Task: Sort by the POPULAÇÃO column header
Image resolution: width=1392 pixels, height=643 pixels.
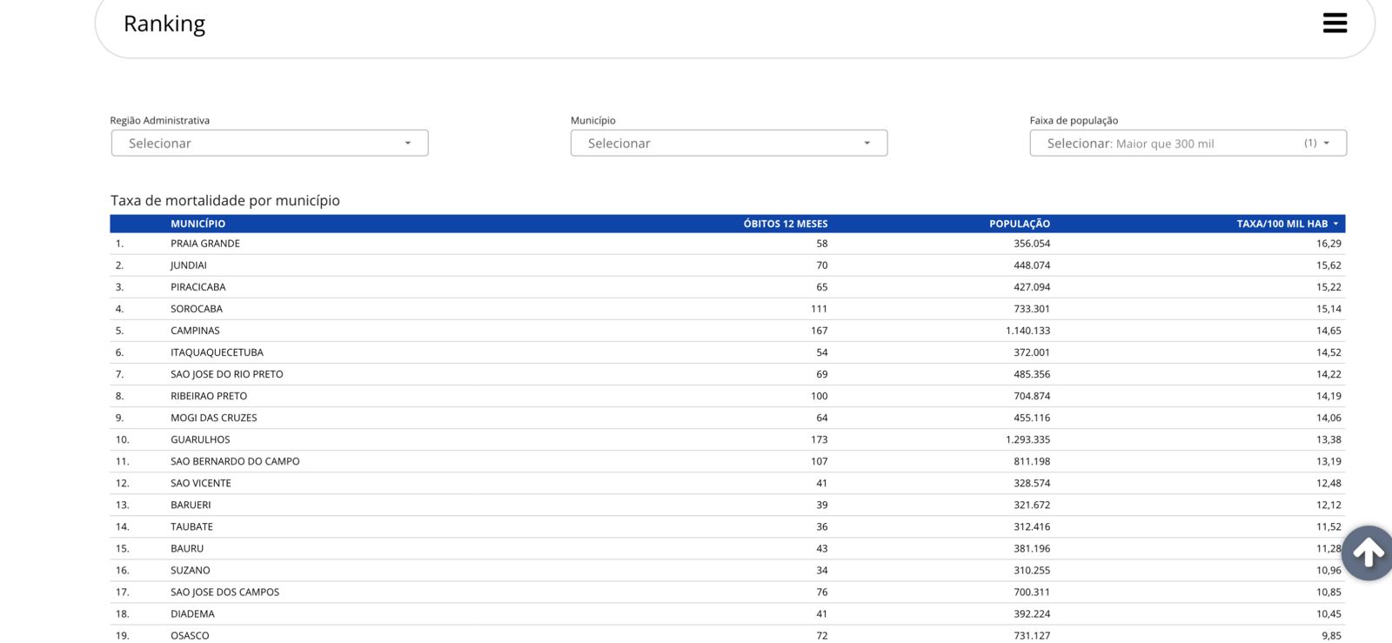Action: point(1020,224)
